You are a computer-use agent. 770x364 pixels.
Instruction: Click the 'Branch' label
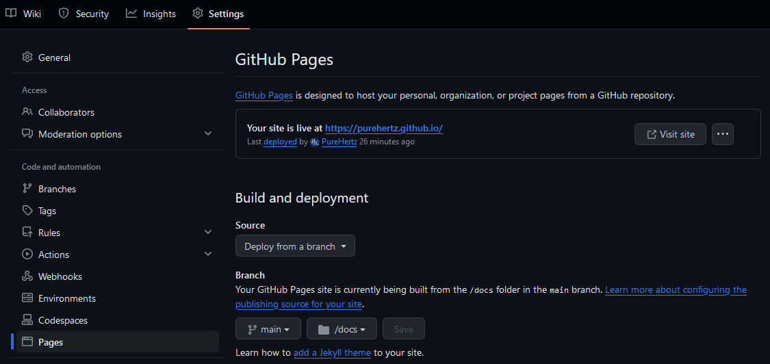pos(250,275)
